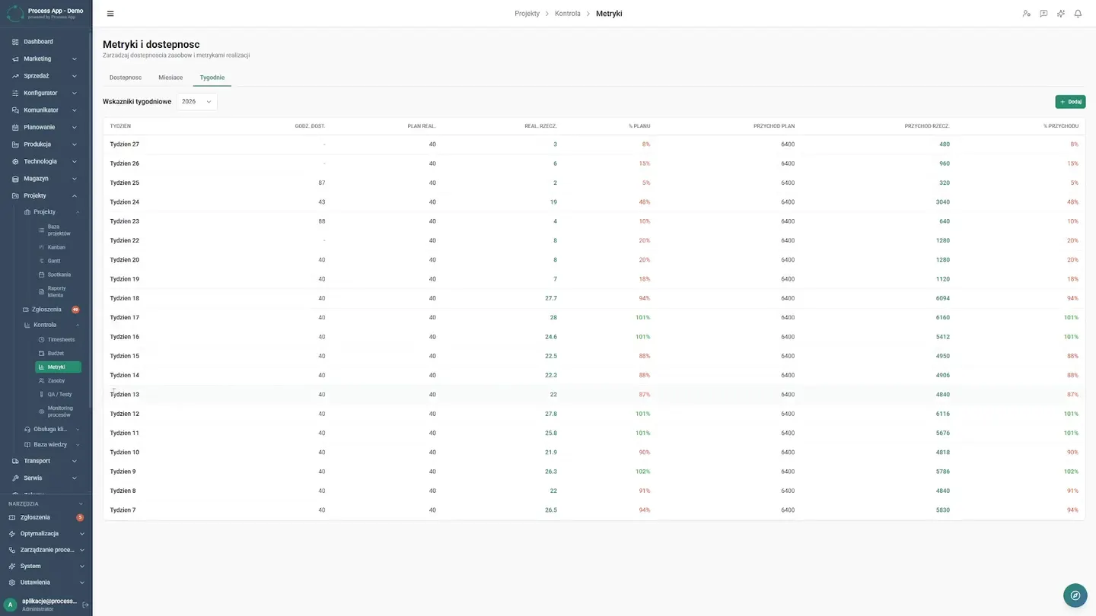The image size is (1096, 616).
Task: Click the % PLANU column header
Action: [x=639, y=126]
